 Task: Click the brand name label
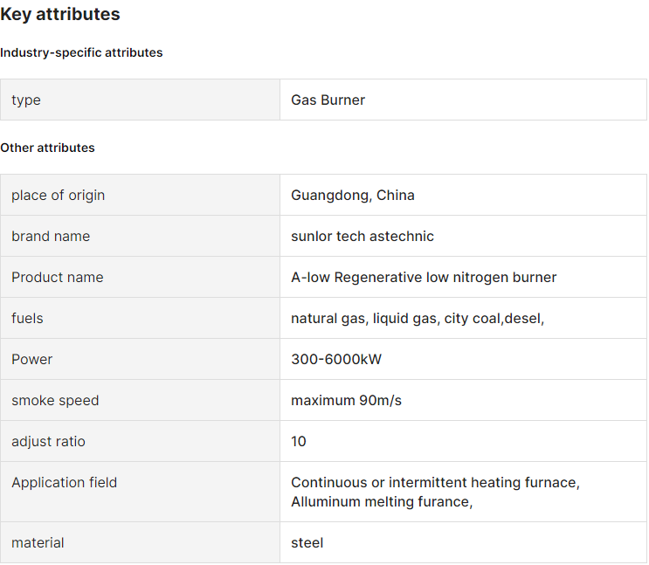(x=51, y=237)
